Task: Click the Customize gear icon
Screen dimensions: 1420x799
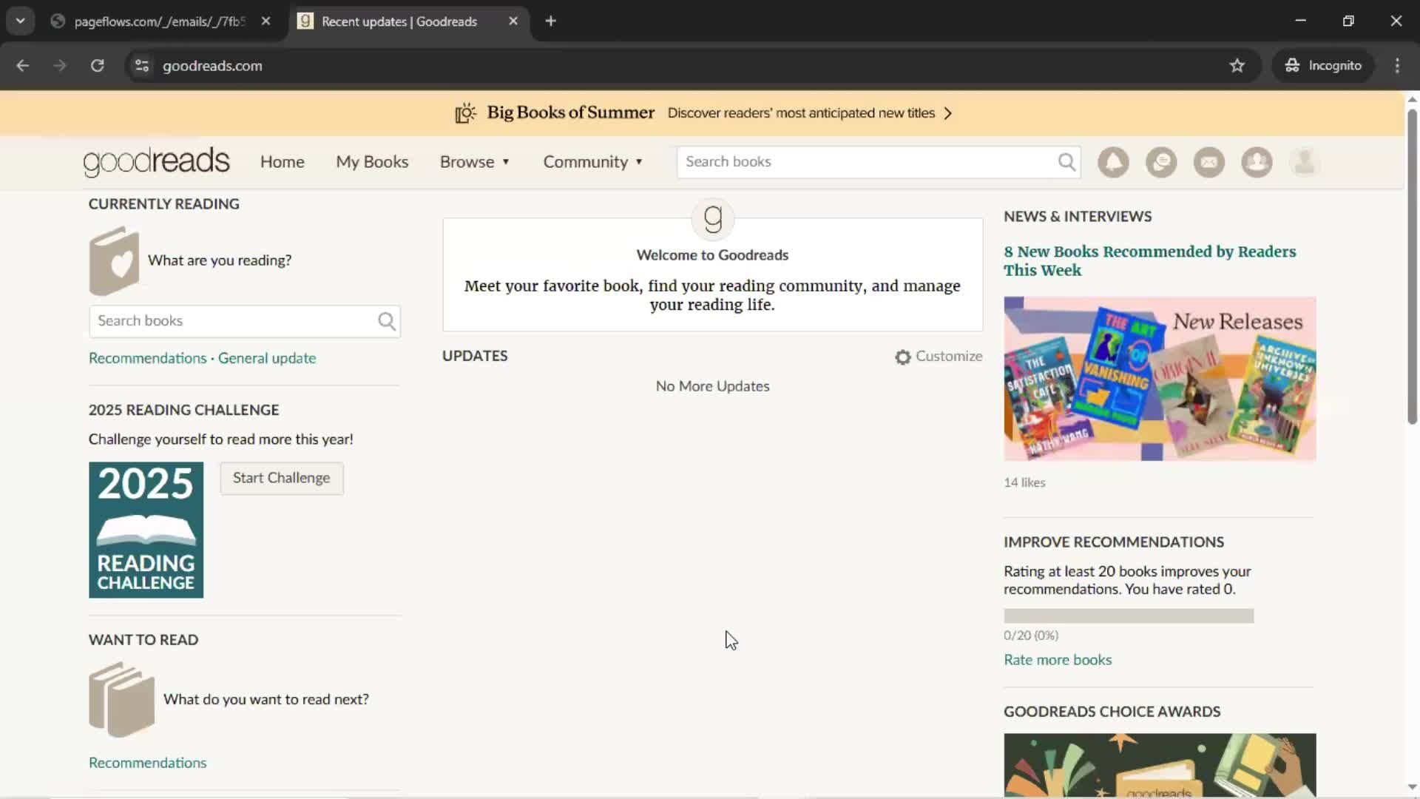Action: pos(903,357)
